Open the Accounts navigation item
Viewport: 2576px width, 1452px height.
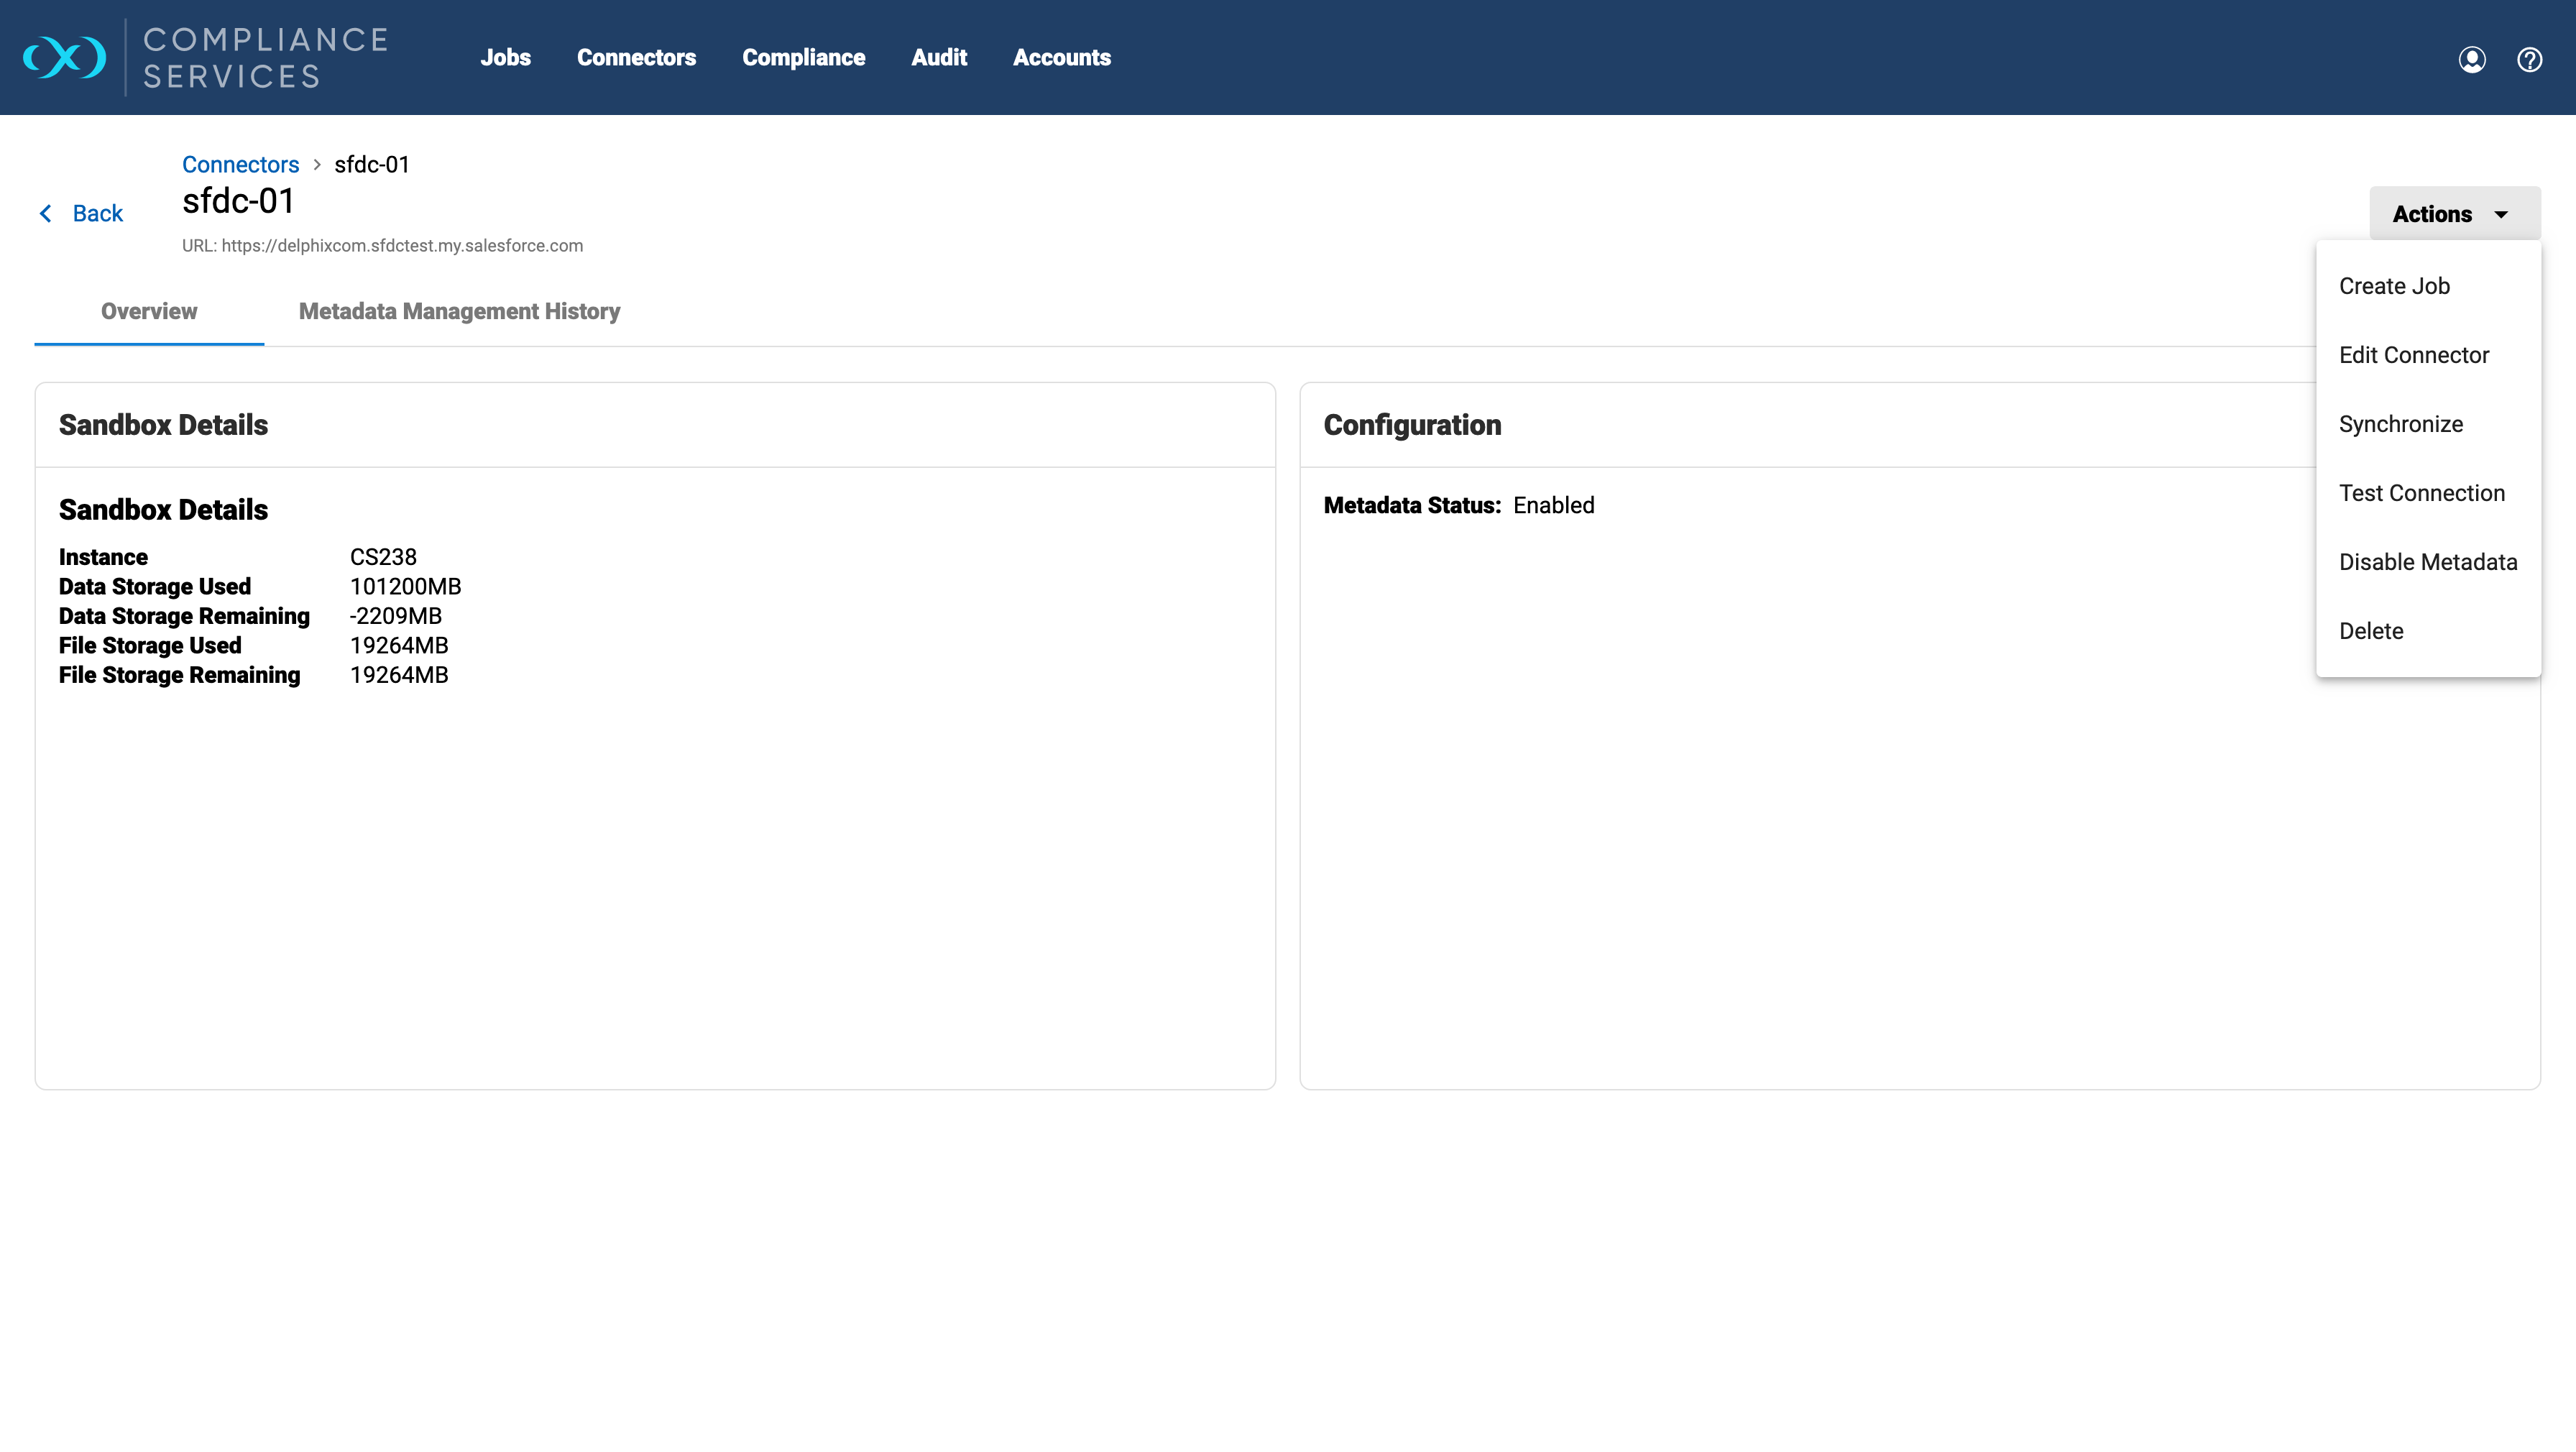(1061, 58)
